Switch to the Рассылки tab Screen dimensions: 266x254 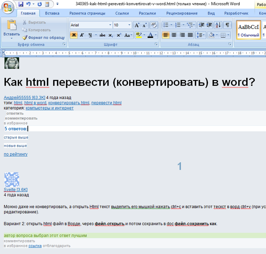(147, 13)
